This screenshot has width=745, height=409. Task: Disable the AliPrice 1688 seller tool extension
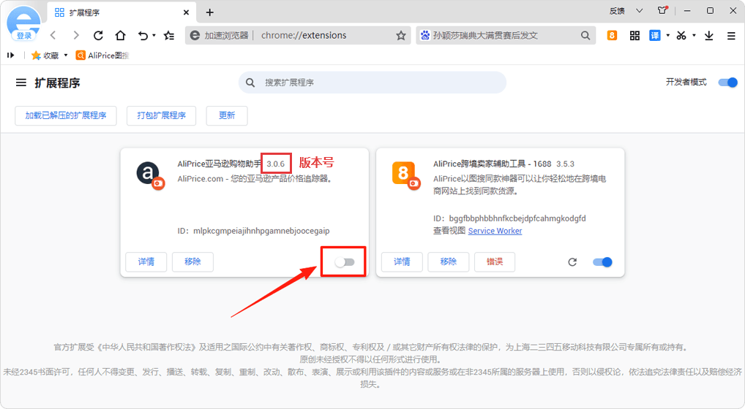[602, 262]
